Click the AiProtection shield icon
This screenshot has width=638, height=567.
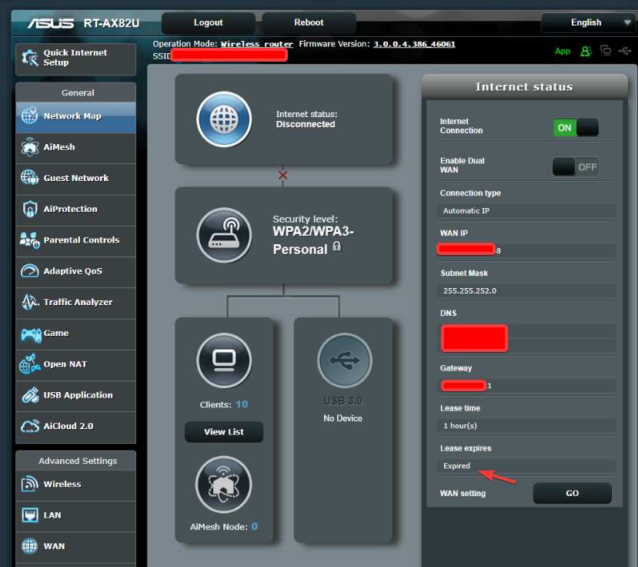(30, 209)
